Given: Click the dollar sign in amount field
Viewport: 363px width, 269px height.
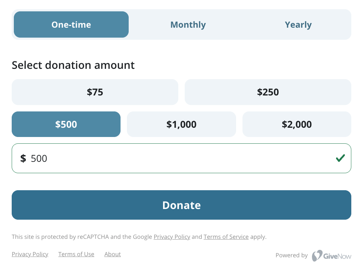Looking at the screenshot, I should click(x=23, y=159).
